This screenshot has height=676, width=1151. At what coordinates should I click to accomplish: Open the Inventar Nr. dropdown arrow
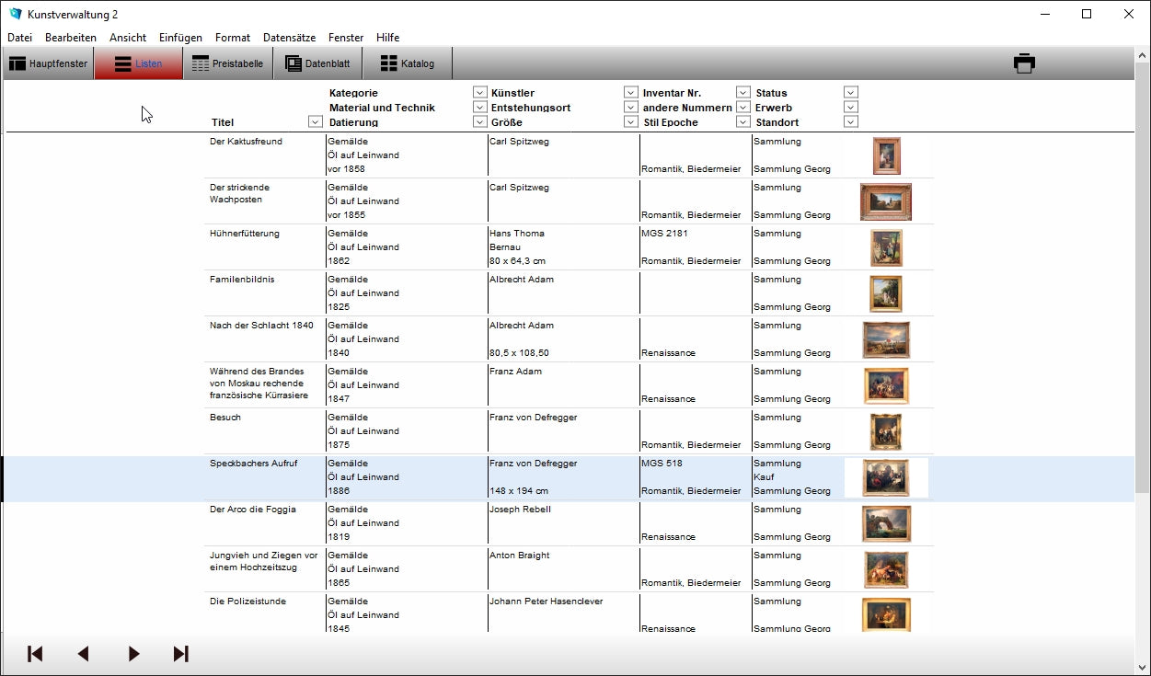pyautogui.click(x=742, y=93)
